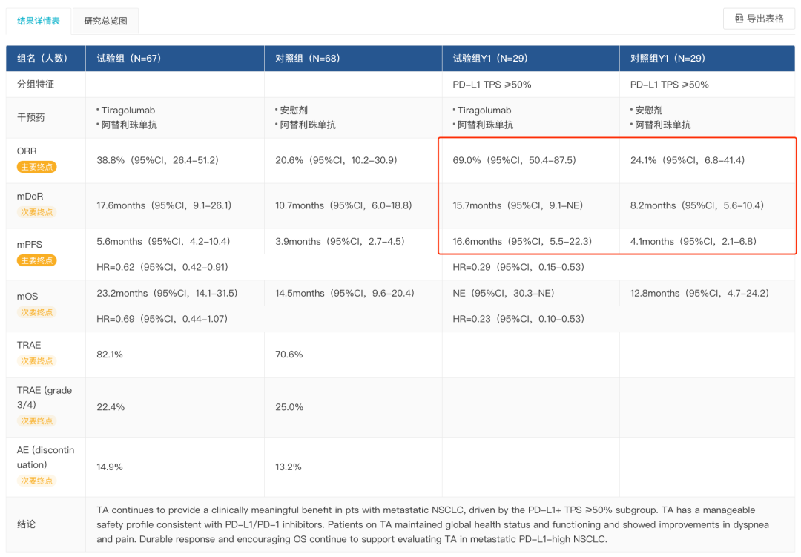Select 次要终点 tag under TRAE (grade 3/4)

click(x=36, y=421)
